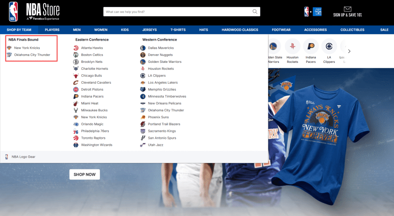This screenshot has width=394, height=216.
Task: Open the Charlotte Hornets link
Action: pyautogui.click(x=94, y=69)
